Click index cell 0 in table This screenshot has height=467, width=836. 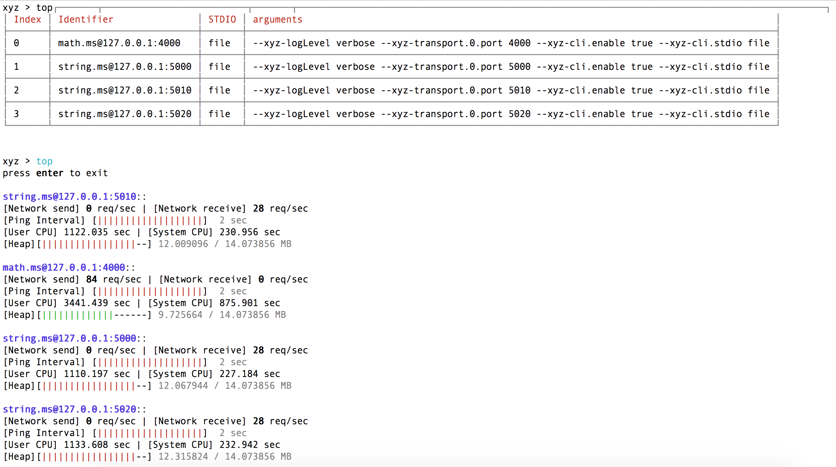[x=16, y=43]
